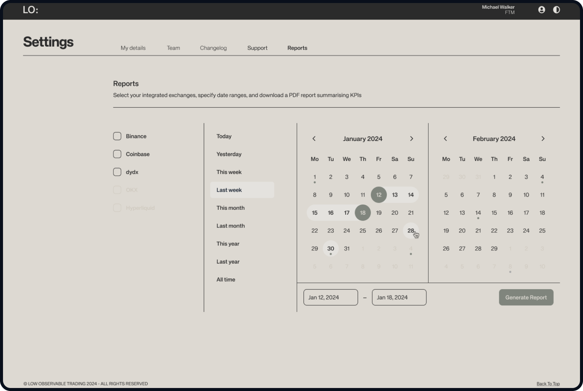Screen dimensions: 583x391
Task: Click the start date field Jan 12, 2024
Action: pos(331,297)
